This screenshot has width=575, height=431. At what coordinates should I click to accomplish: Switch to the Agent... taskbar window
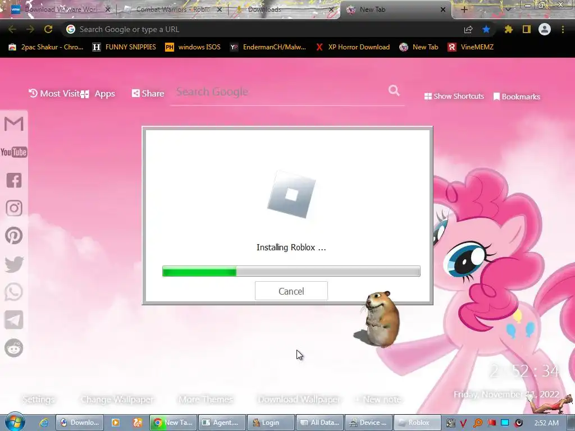pos(222,423)
